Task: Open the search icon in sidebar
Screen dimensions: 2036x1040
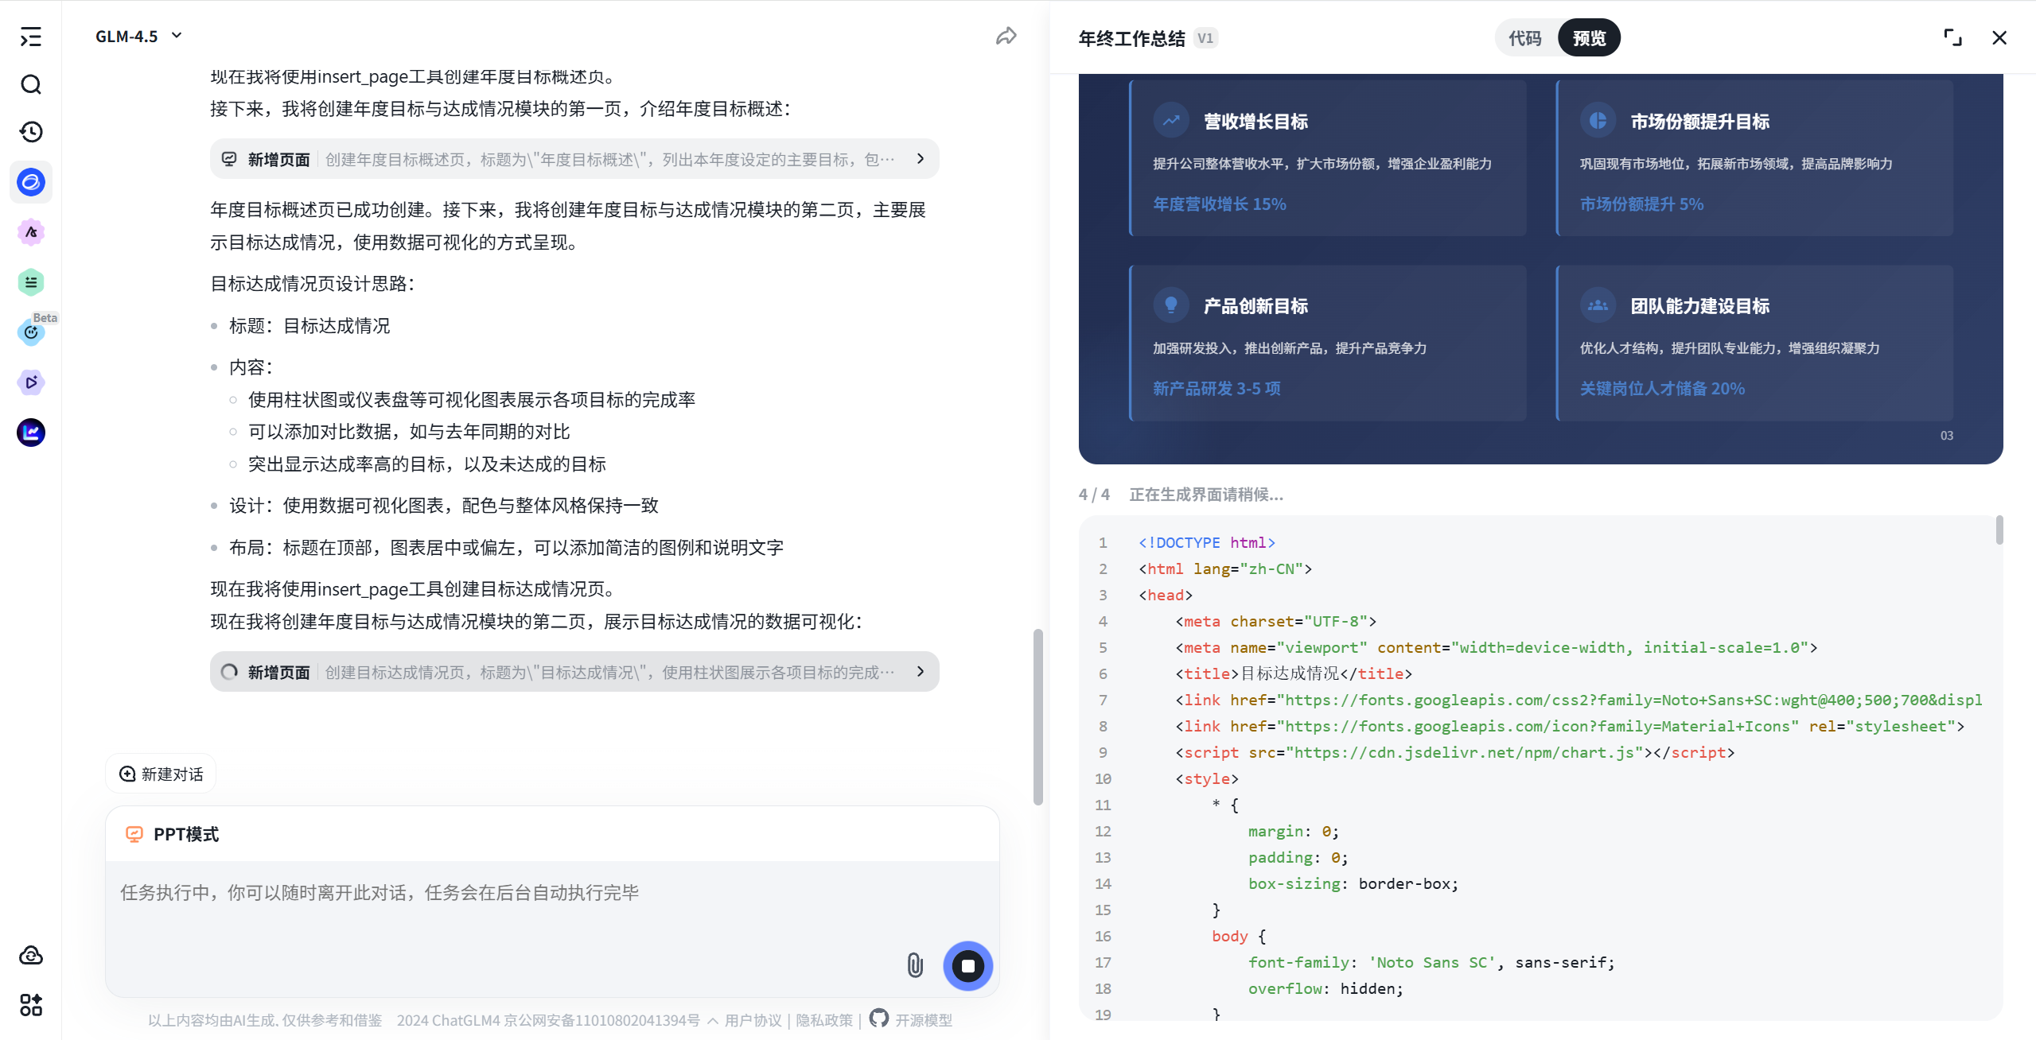Action: click(x=31, y=84)
